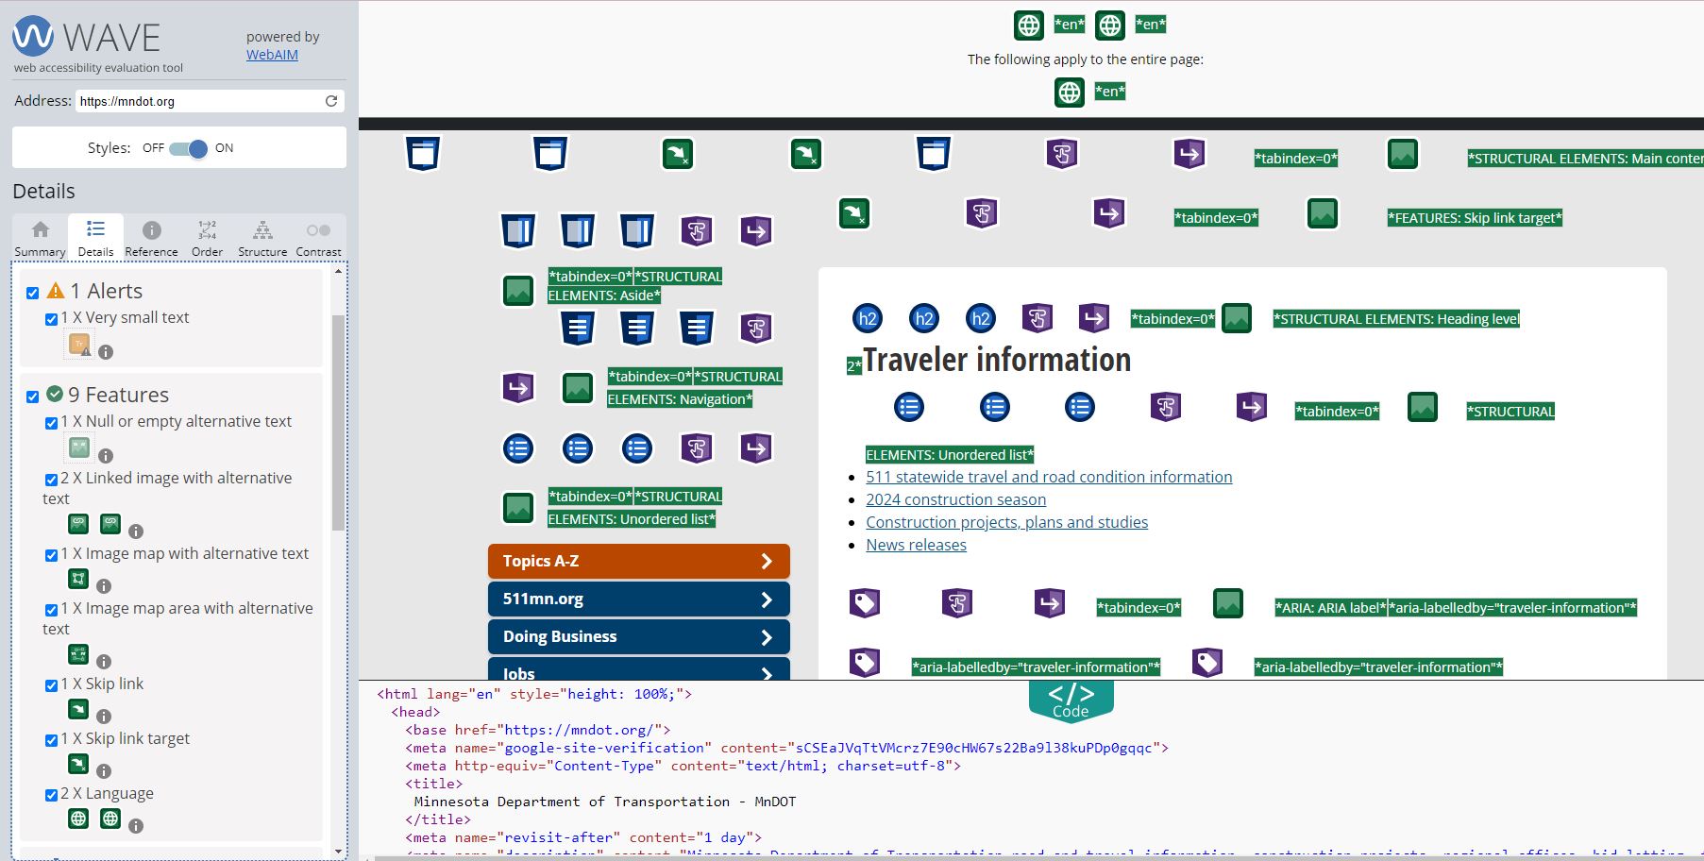This screenshot has width=1704, height=861.
Task: Uncheck the Alerts category checkbox
Action: coord(33,293)
